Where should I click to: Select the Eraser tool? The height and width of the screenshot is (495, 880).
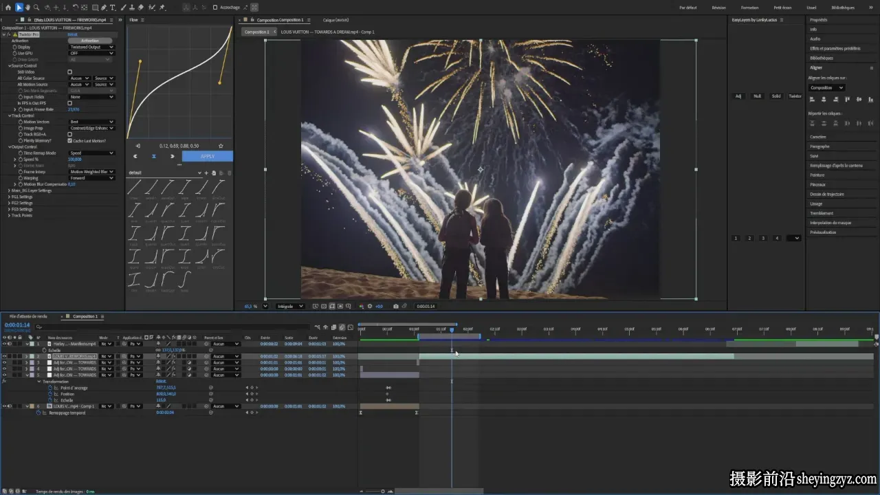(x=142, y=8)
